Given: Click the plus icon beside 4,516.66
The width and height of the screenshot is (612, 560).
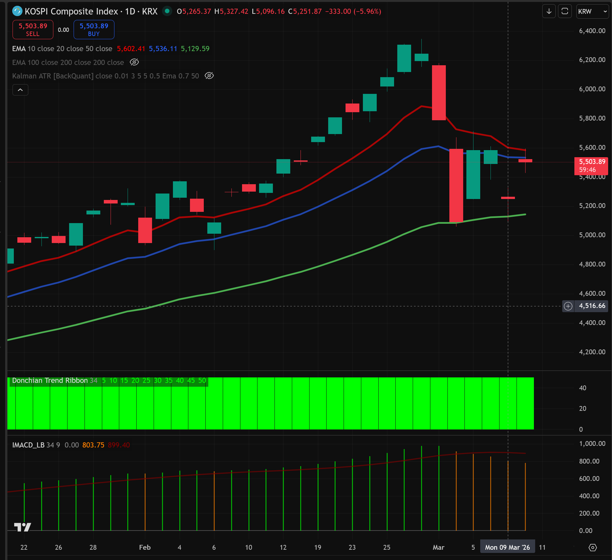Looking at the screenshot, I should pos(568,306).
